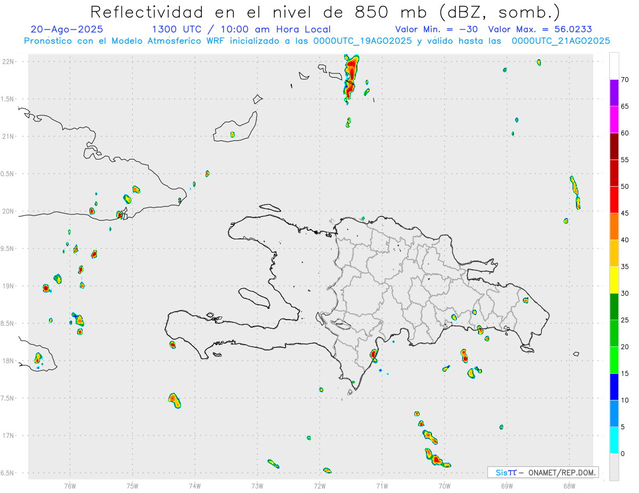Click the colorbar label "45"
The height and width of the screenshot is (493, 639).
coord(625,213)
